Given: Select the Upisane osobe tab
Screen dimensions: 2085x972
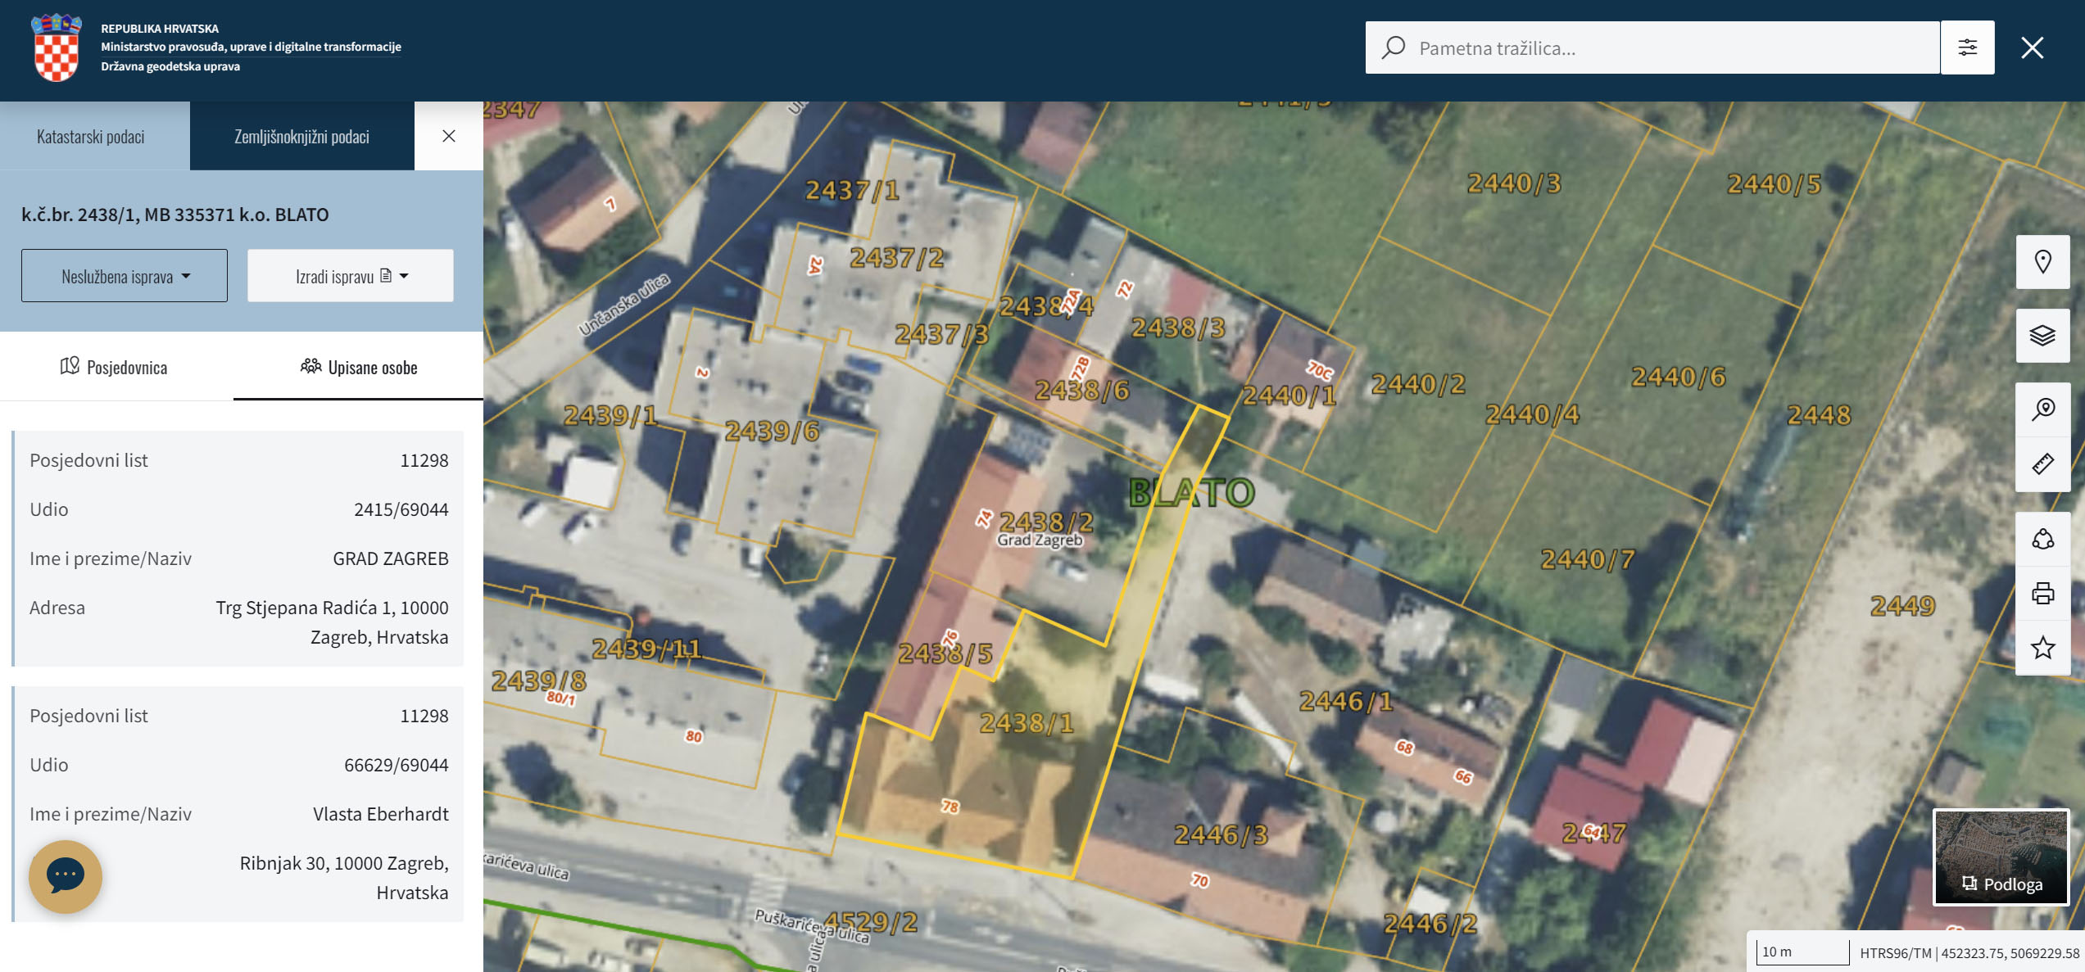Looking at the screenshot, I should point(359,367).
